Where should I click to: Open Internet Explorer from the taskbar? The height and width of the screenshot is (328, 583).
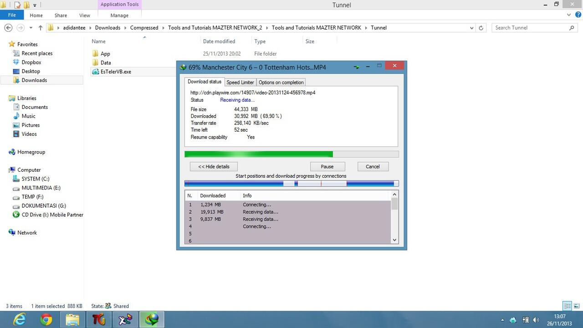[20, 320]
